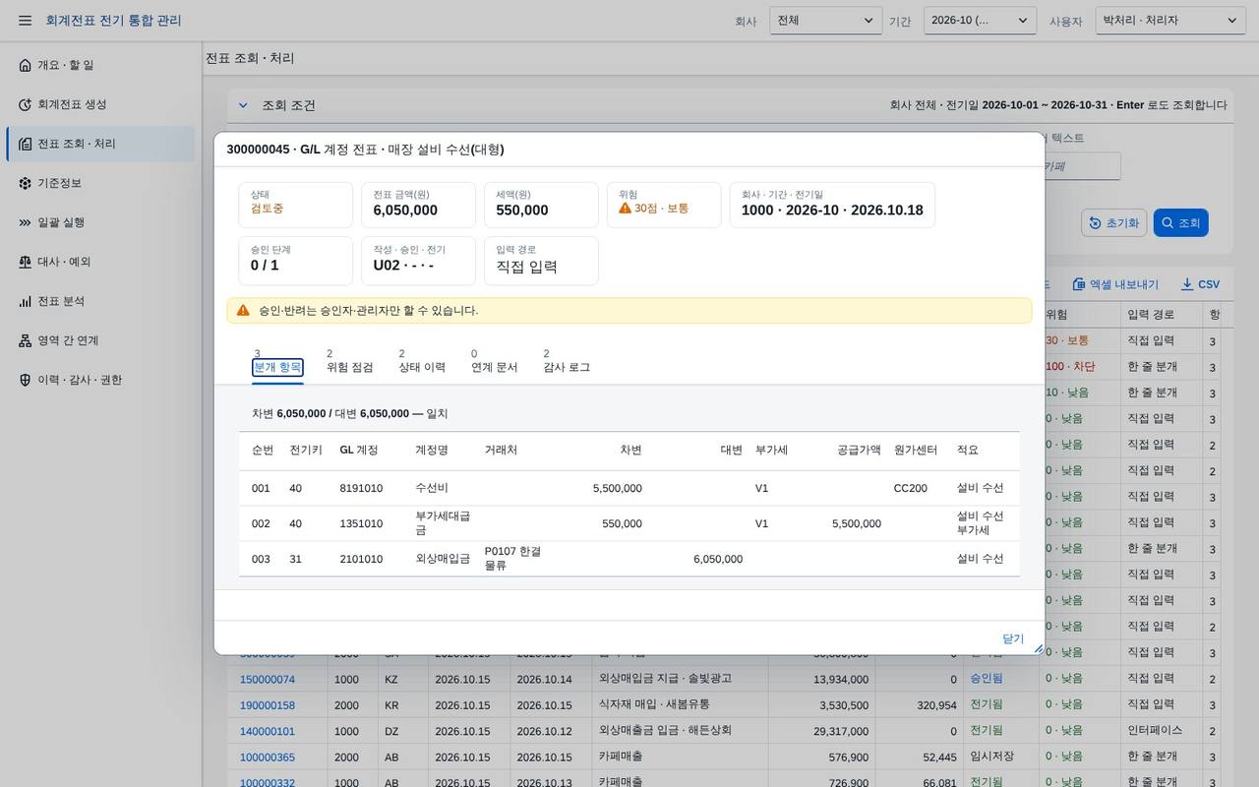Open the 사용자 dropdown showing 박처리 · 처리자
The image size is (1259, 787).
[x=1171, y=21]
